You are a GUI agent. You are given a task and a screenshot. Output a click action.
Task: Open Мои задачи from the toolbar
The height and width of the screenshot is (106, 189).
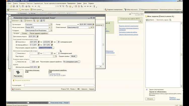tap(24, 10)
